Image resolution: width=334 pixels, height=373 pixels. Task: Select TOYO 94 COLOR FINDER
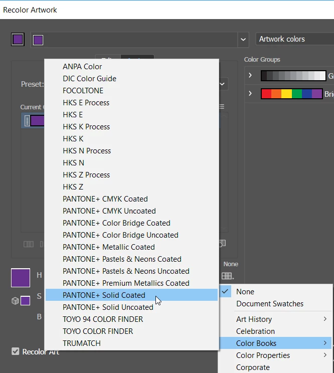point(131,319)
